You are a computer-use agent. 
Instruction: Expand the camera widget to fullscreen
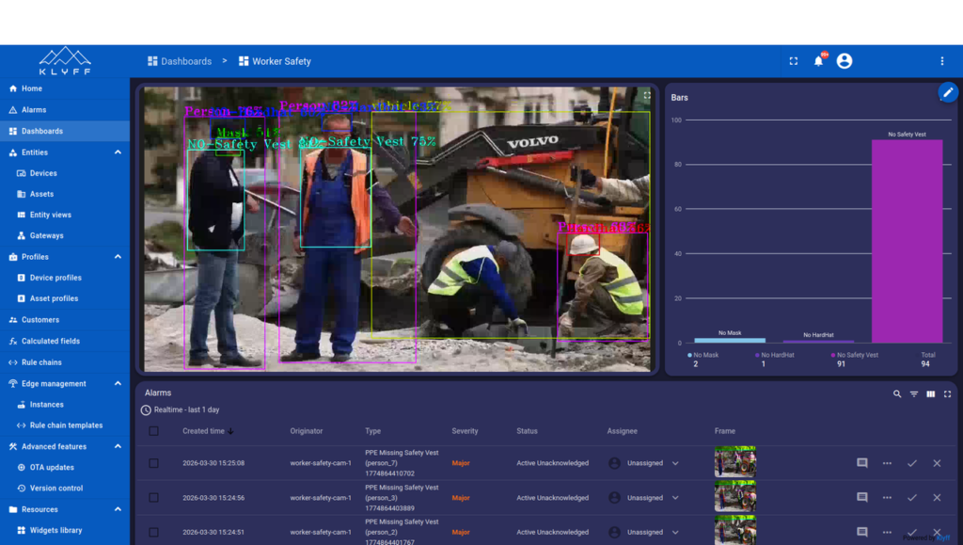pyautogui.click(x=647, y=96)
